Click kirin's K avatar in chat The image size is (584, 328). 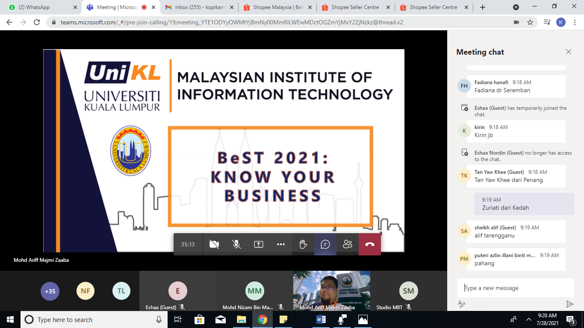click(464, 131)
